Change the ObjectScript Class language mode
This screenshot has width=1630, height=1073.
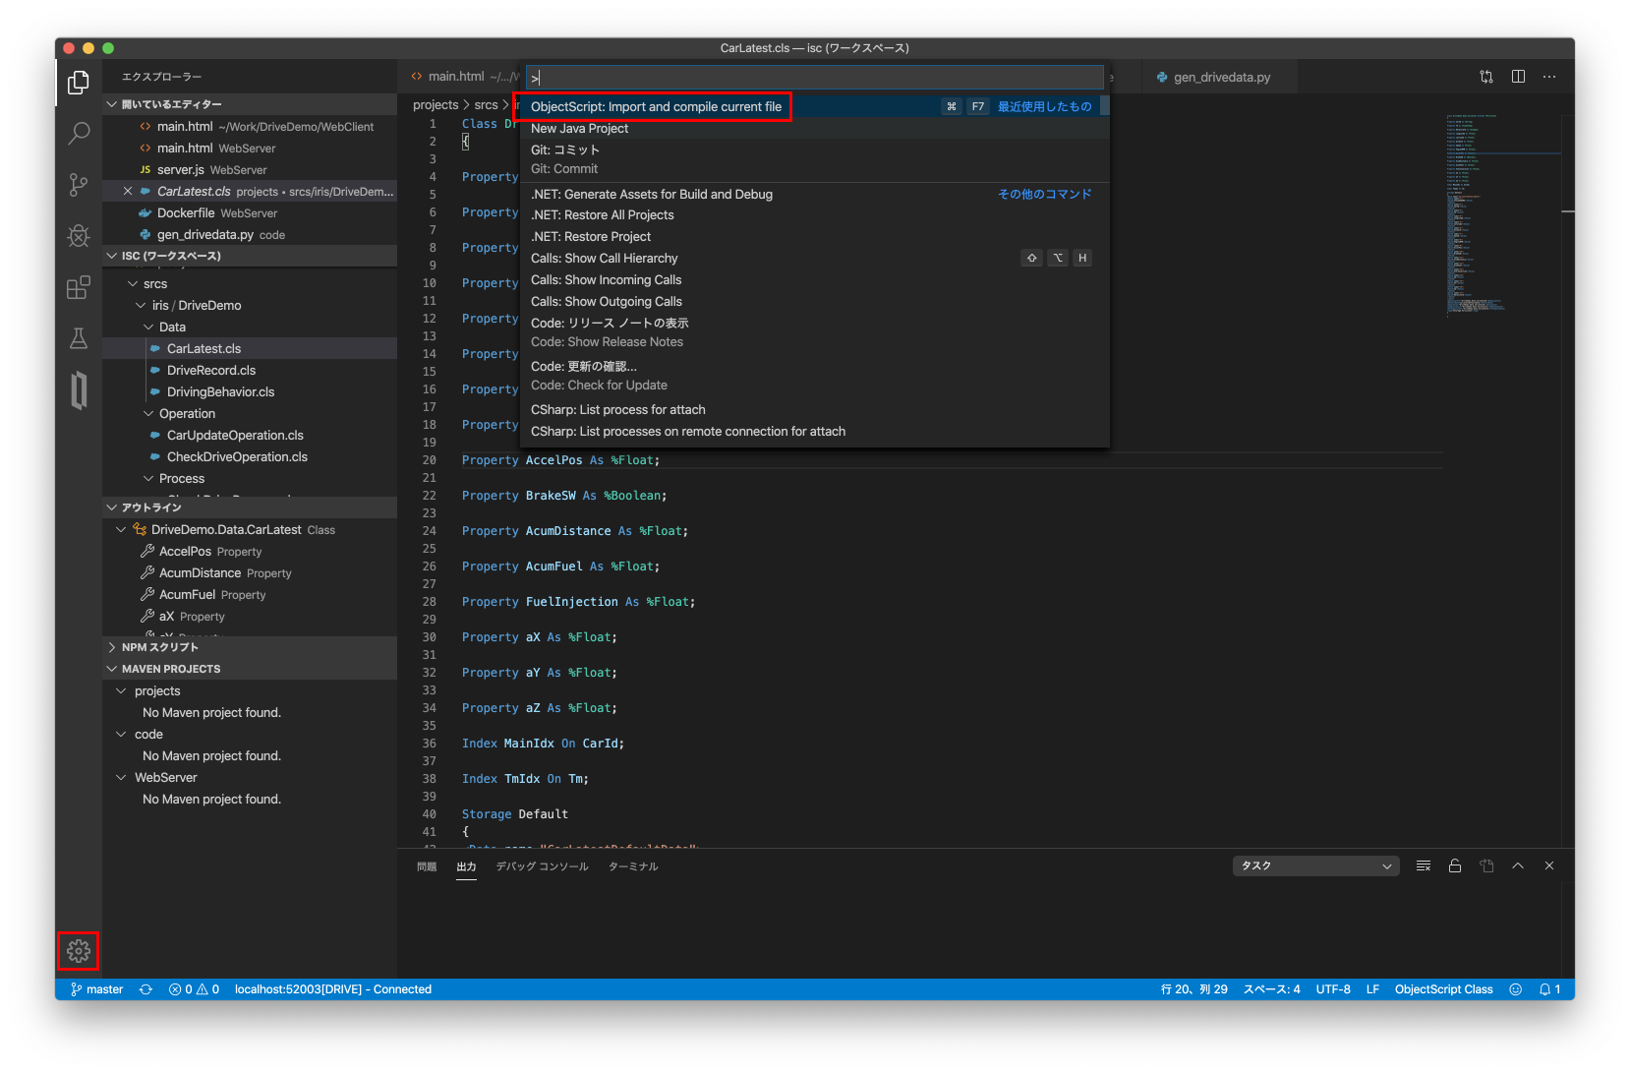tap(1443, 989)
